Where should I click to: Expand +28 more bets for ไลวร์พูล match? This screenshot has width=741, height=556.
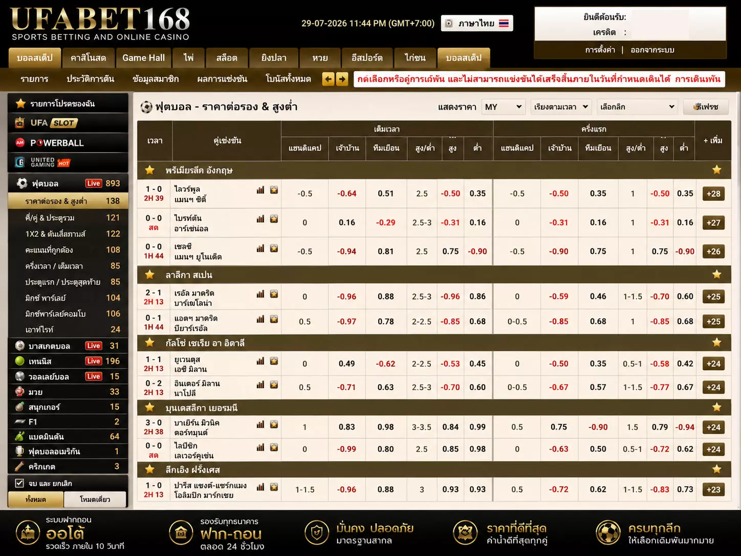[713, 194]
